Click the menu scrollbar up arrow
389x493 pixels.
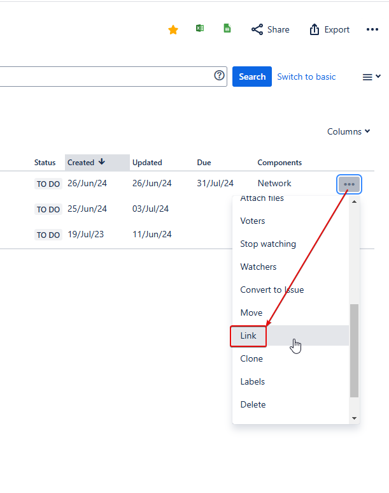point(354,202)
